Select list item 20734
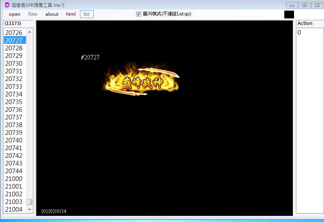 click(x=15, y=94)
